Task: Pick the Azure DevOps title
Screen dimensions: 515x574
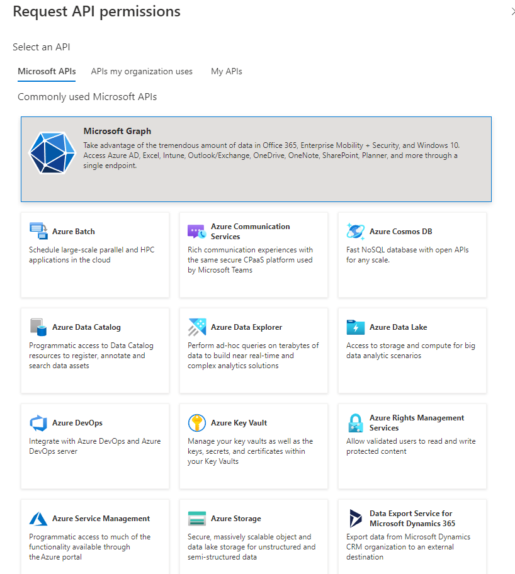Action: click(x=77, y=423)
